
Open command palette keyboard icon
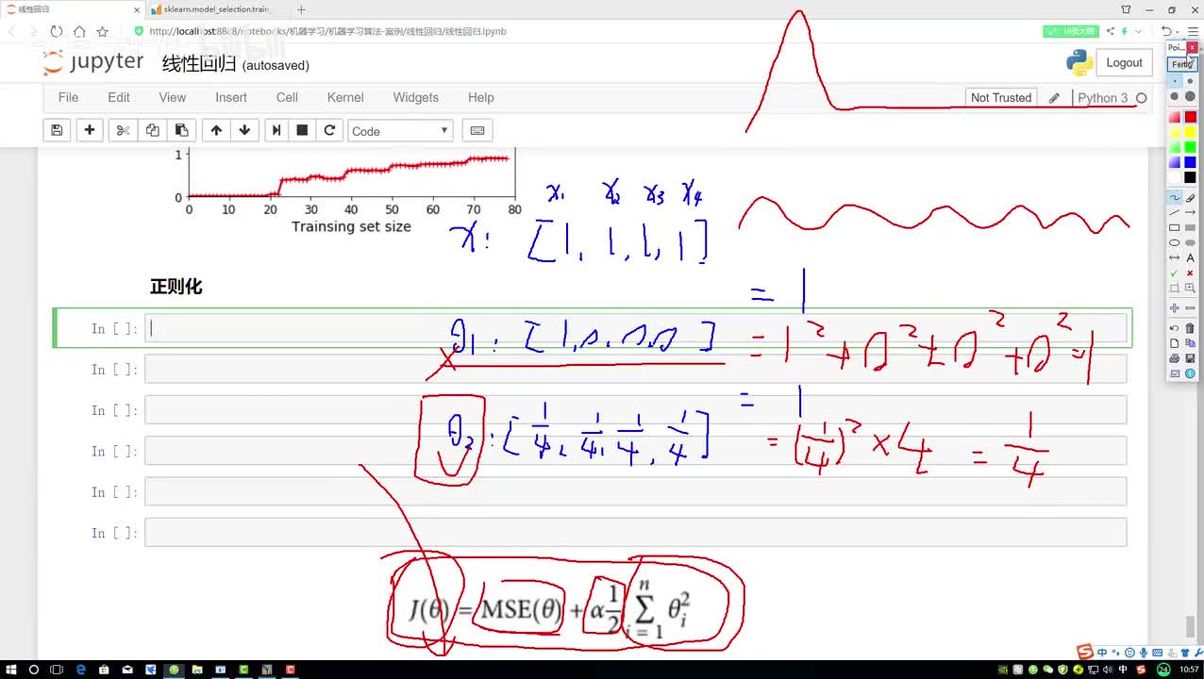pyautogui.click(x=477, y=130)
